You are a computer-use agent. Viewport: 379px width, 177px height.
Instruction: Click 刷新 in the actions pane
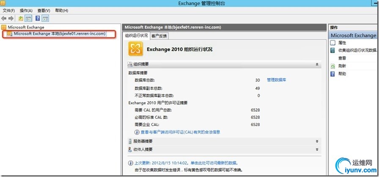(342, 66)
